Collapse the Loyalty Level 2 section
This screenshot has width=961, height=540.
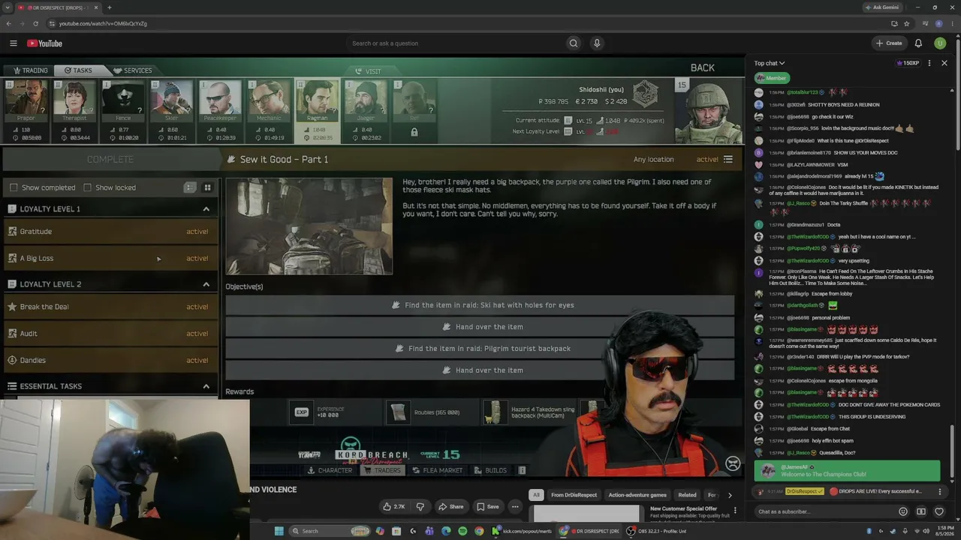(206, 284)
